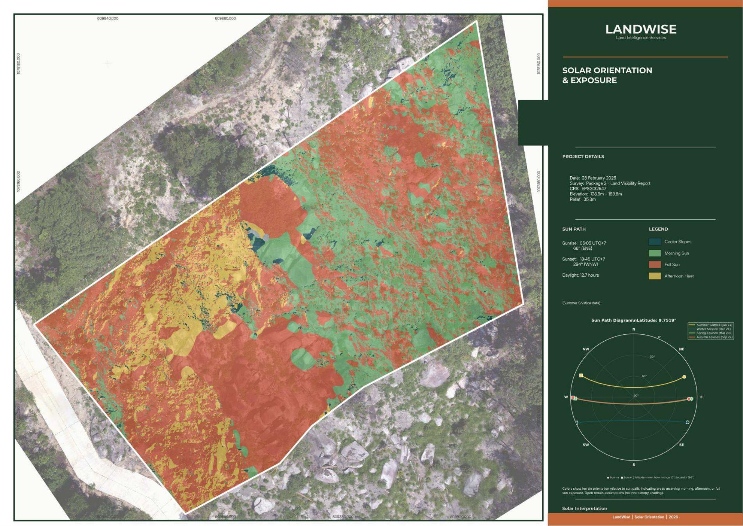The height and width of the screenshot is (526, 743).
Task: Click the red autumn equinox sunrise circle marker
Action: 689,399
